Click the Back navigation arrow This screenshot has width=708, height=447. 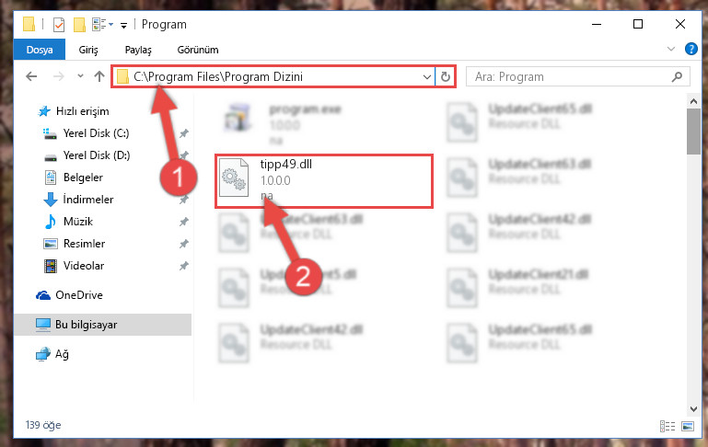(x=31, y=76)
